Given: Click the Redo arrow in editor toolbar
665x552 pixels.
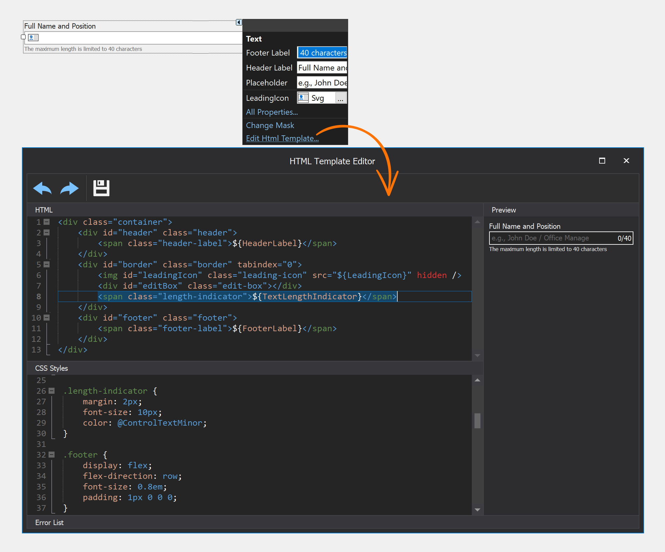Looking at the screenshot, I should [69, 188].
